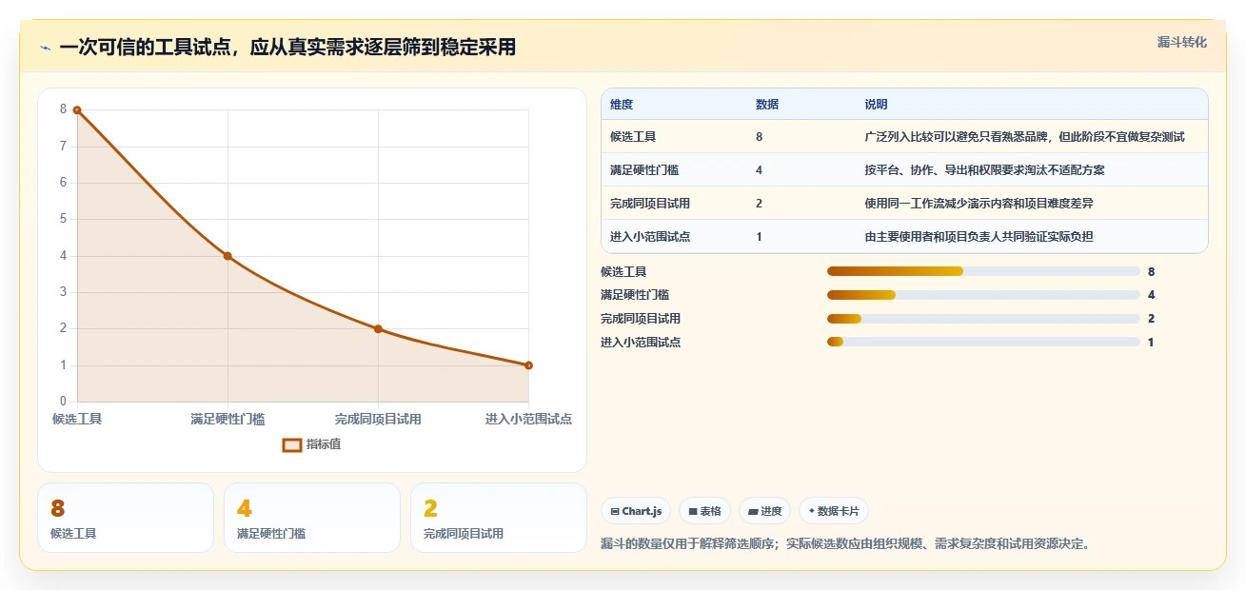Click the 维度 table column header
1246x590 pixels.
pyautogui.click(x=622, y=104)
